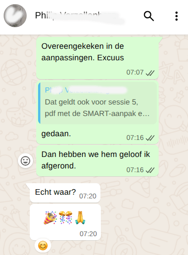Viewport: 188px width, 255px height.
Task: Click the 07:20 timestamp under the emoji message
Action: pyautogui.click(x=88, y=234)
